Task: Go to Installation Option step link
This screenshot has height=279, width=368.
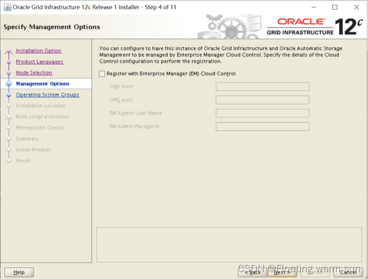Action: tap(38, 50)
